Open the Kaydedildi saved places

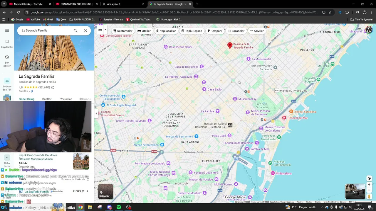pyautogui.click(x=7, y=44)
